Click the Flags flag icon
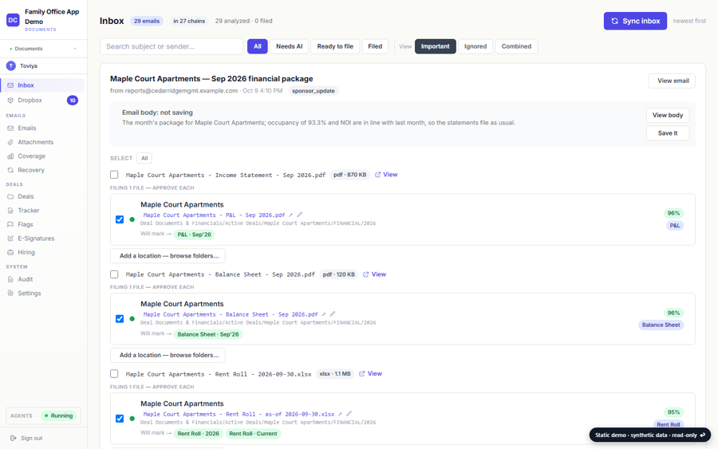Viewport: 718px width, 449px height. tap(10, 224)
